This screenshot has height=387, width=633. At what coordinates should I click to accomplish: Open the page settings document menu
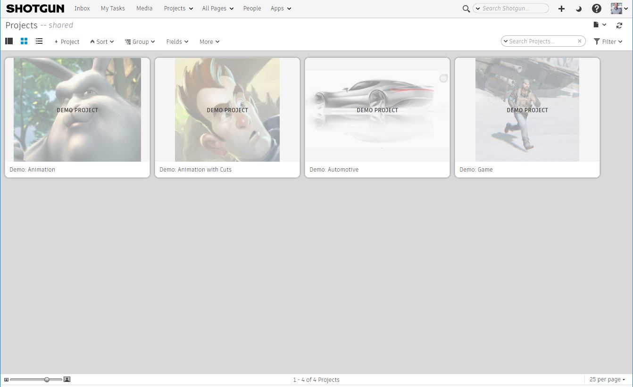[599, 25]
